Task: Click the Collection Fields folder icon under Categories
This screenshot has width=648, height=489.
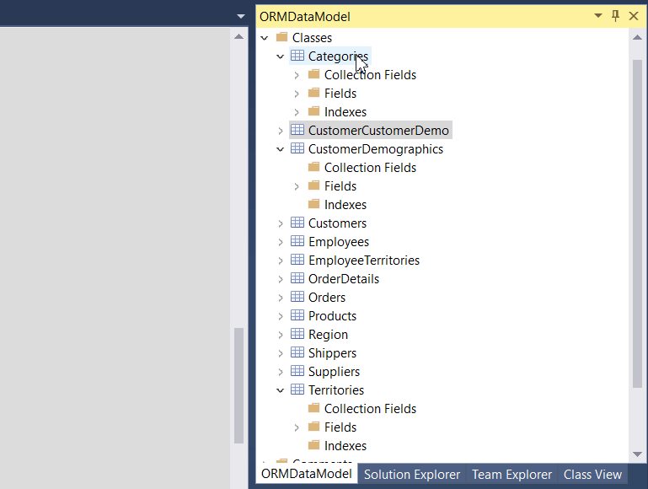Action: [314, 74]
